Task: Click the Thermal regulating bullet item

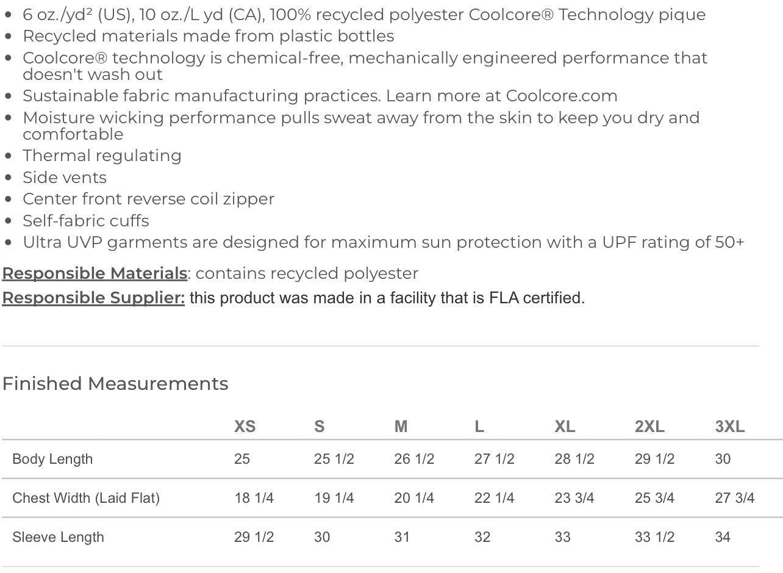Action: 102,156
